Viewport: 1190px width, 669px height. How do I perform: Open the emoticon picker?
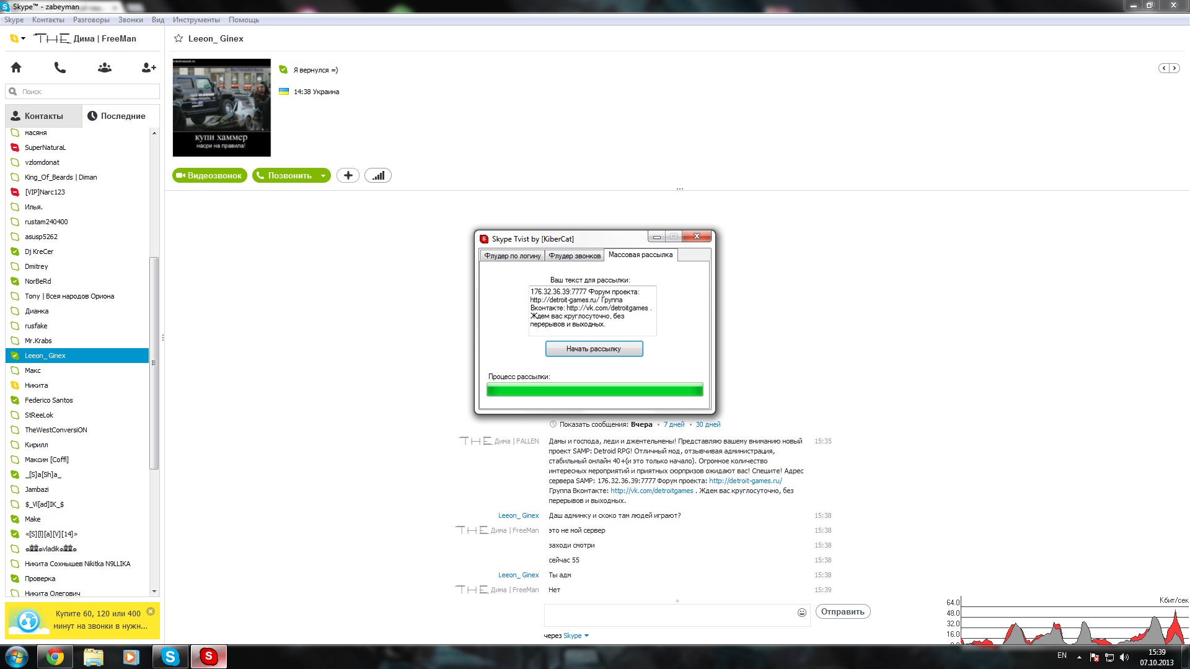coord(802,613)
